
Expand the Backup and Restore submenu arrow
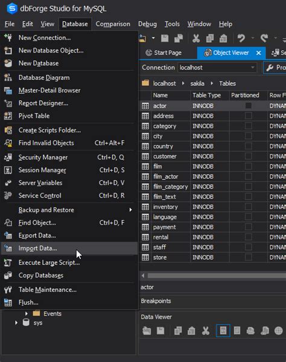click(130, 210)
